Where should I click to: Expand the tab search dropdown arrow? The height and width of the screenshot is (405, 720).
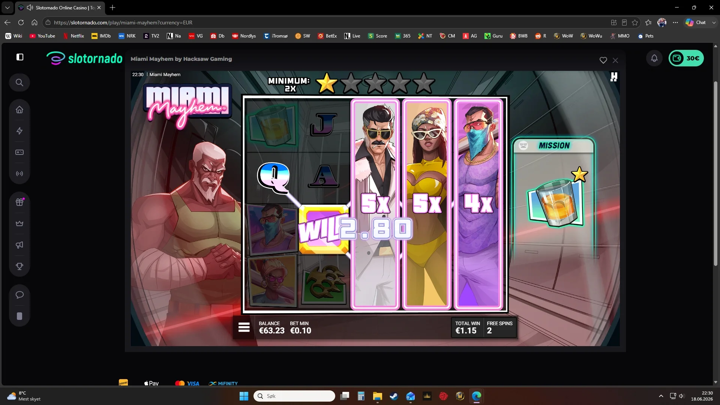coord(7,7)
